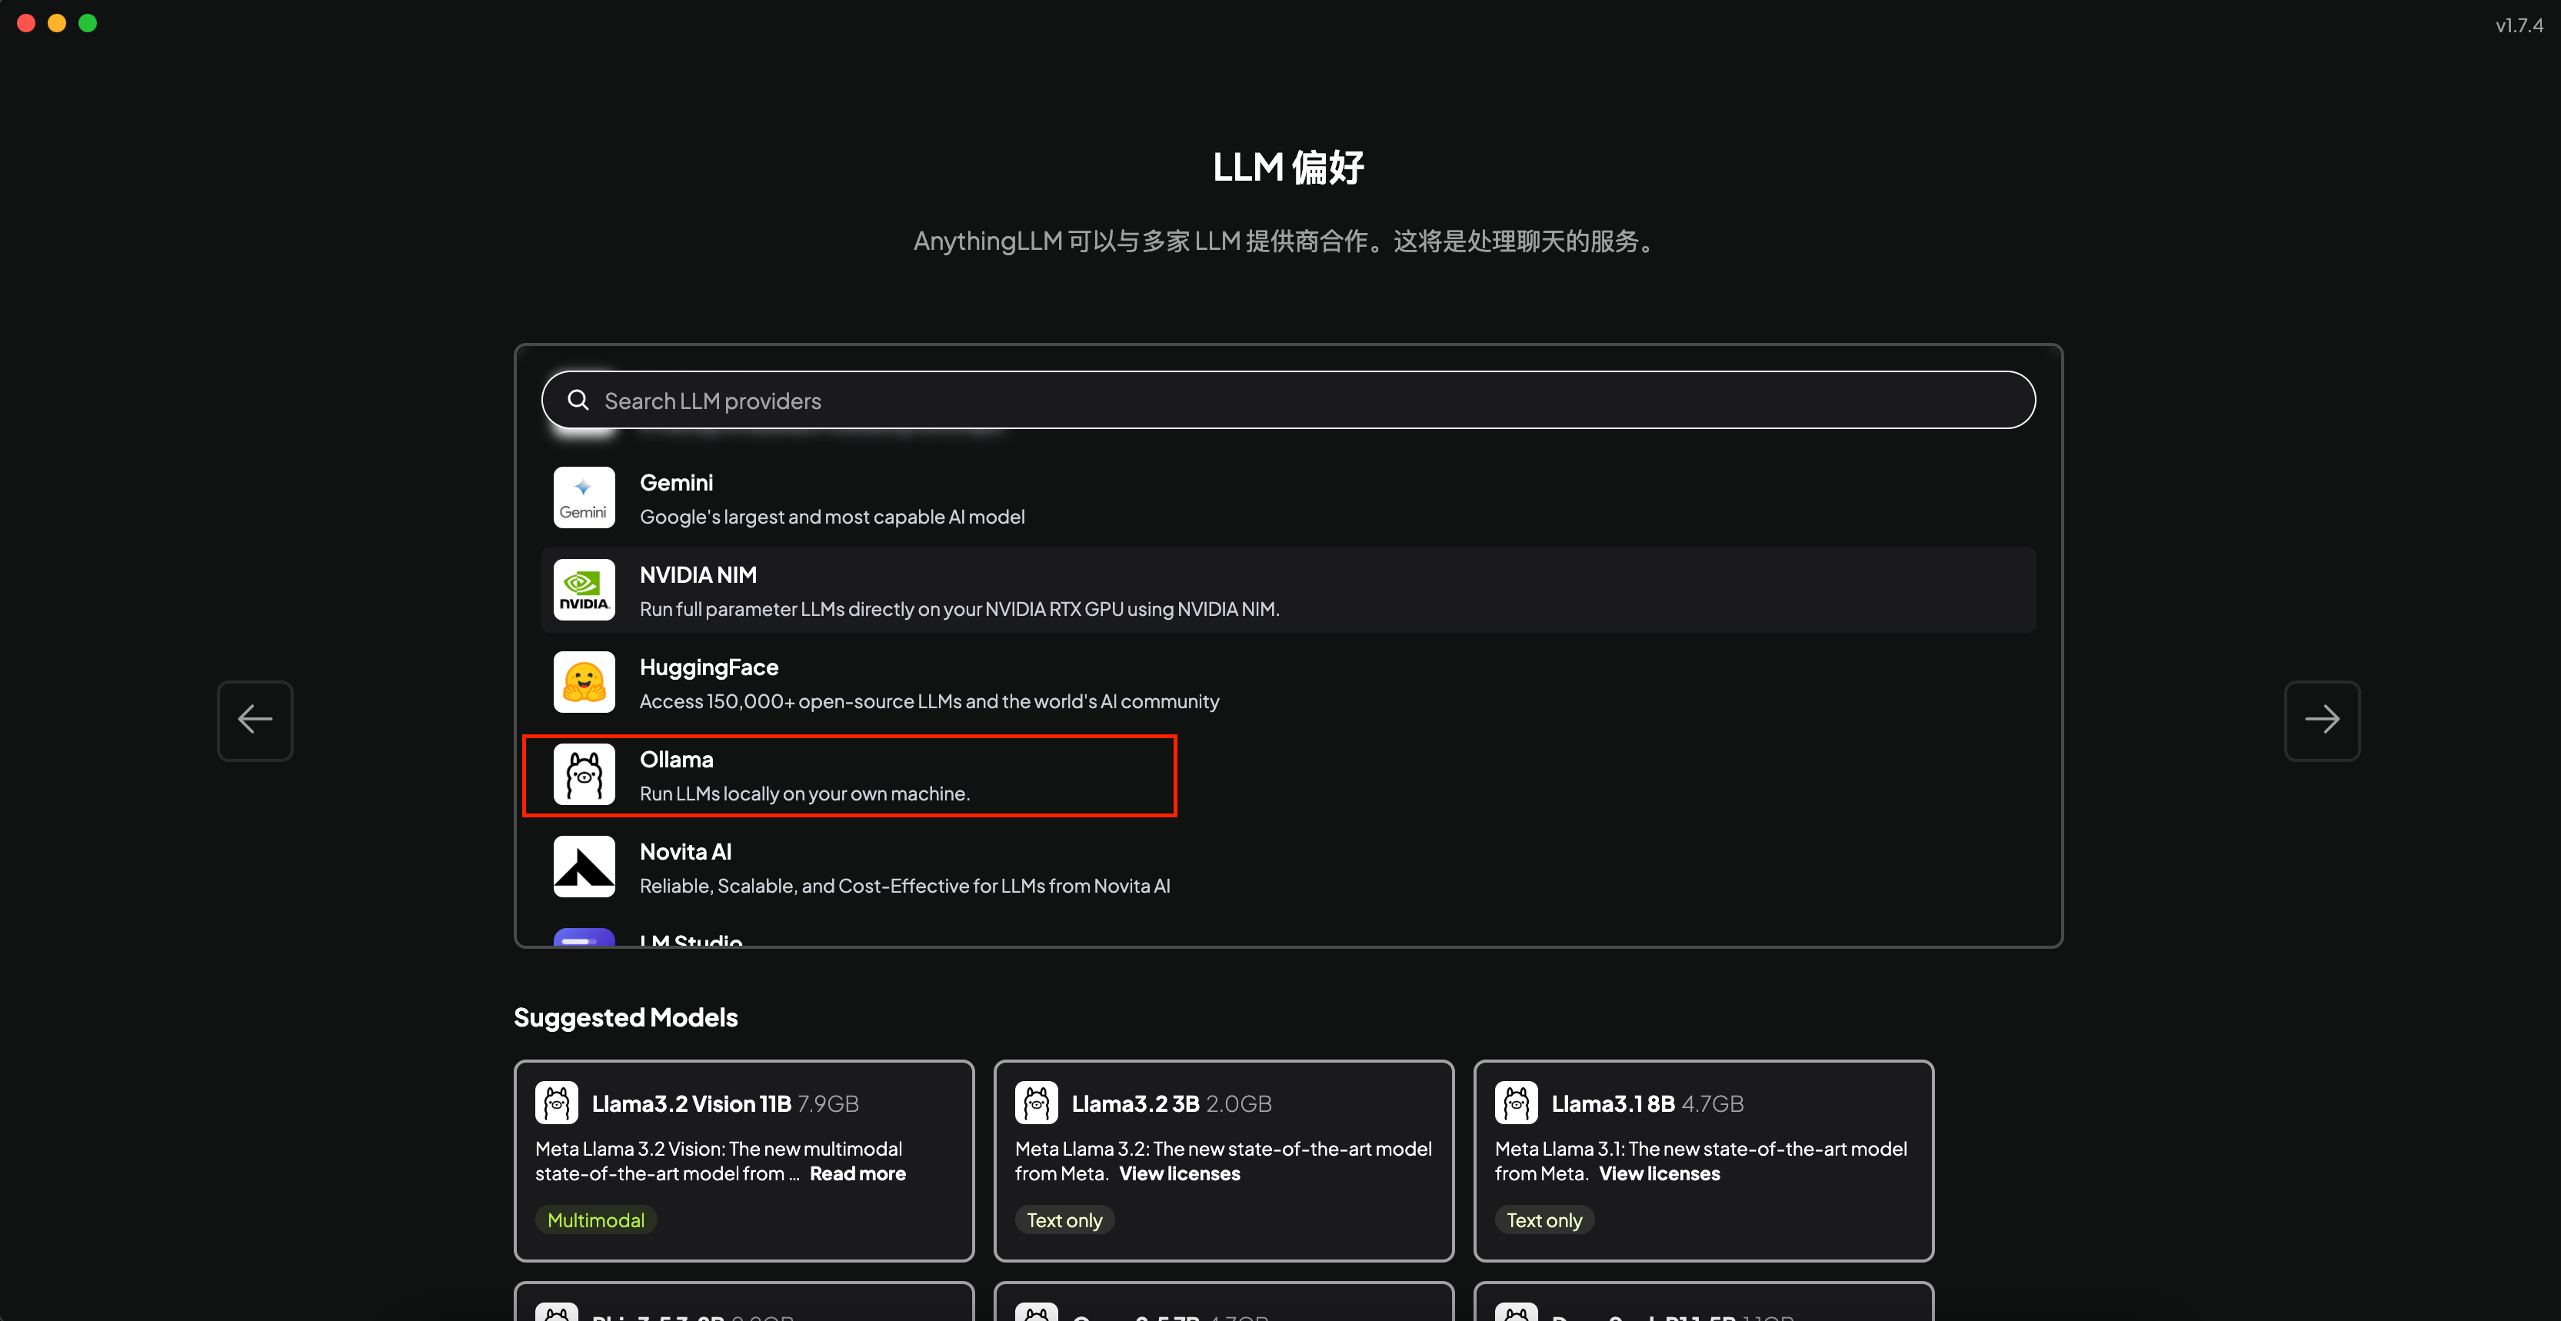Viewport: 2561px width, 1321px height.
Task: Choose Novita AI from provider list
Action: pos(904,868)
